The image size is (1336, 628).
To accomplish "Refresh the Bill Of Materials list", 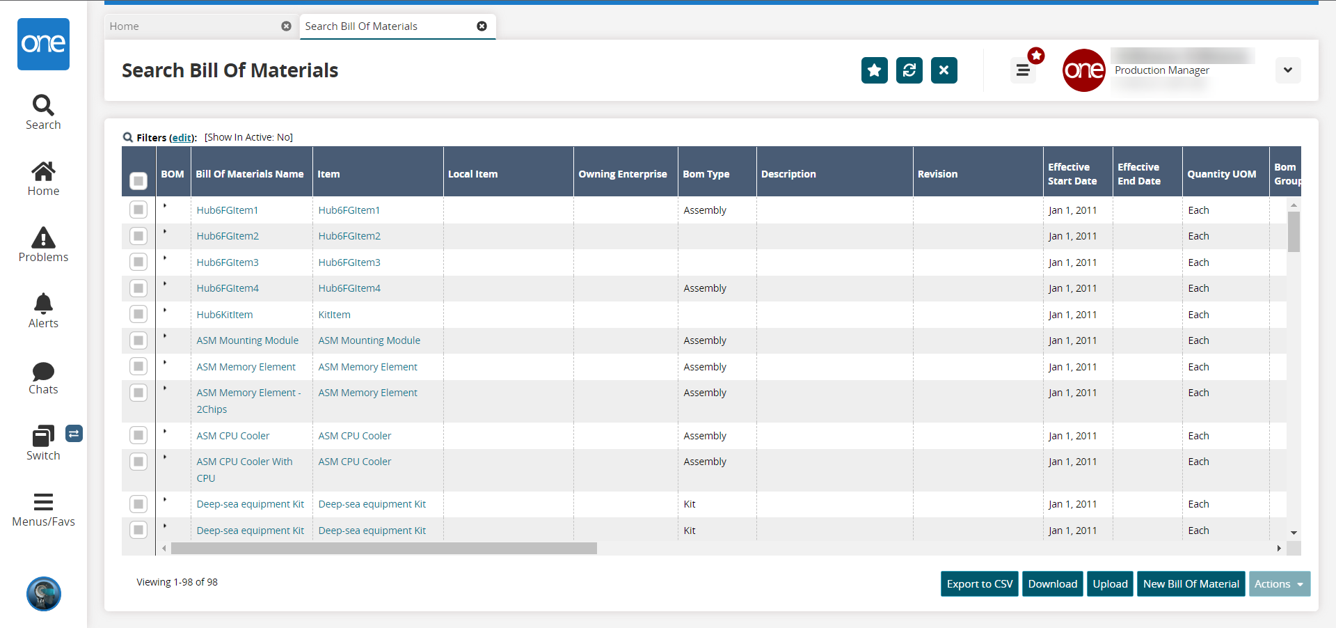I will pyautogui.click(x=909, y=70).
